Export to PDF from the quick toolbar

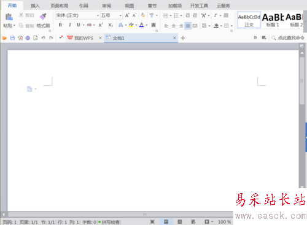20,38
